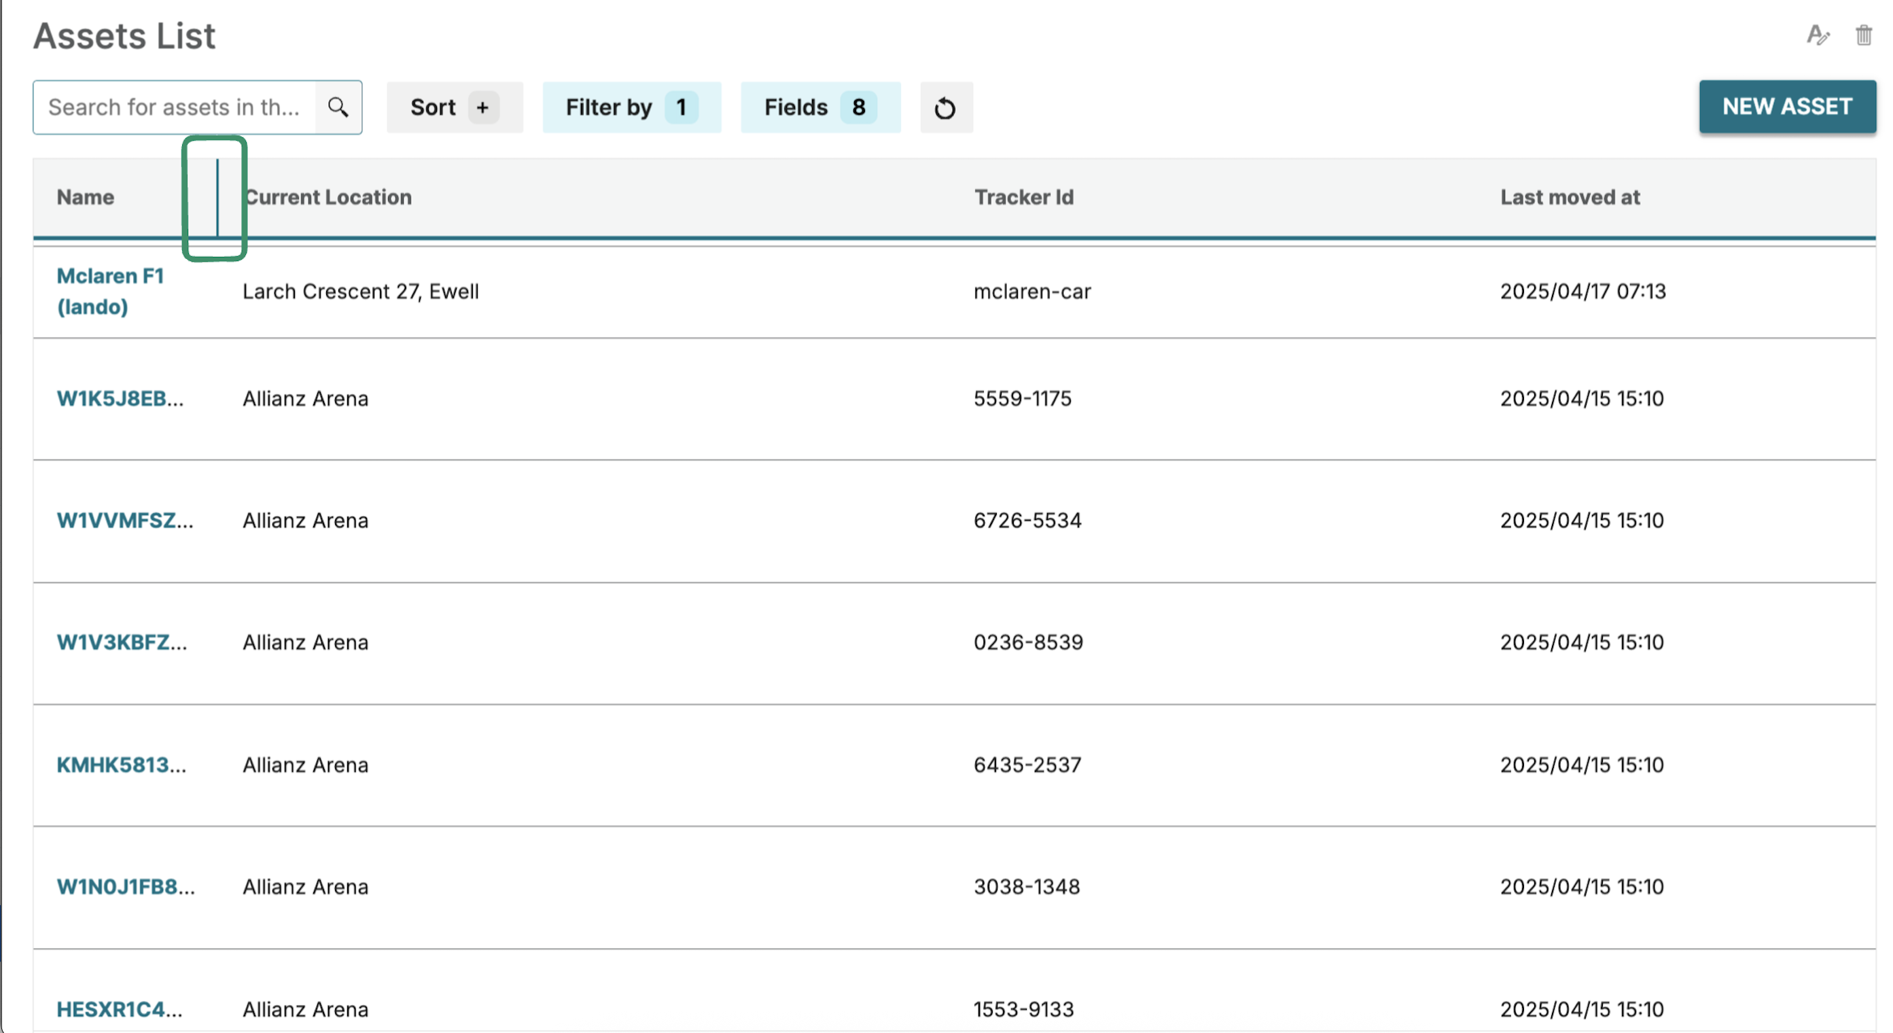This screenshot has height=1033, width=1893.
Task: Open the W1K5J8EB... asset link
Action: 120,398
